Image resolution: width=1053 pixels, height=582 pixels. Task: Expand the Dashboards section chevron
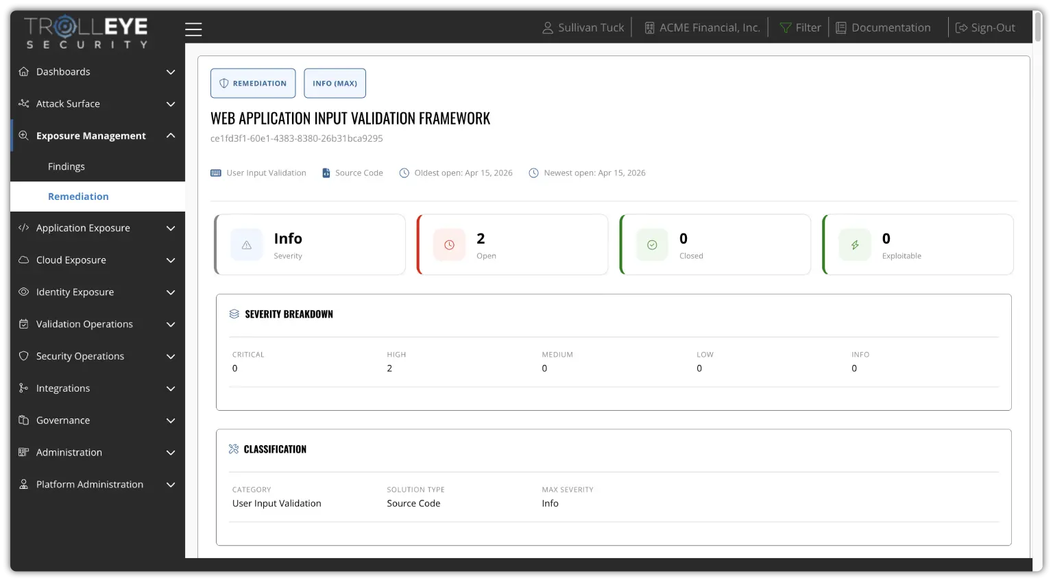click(x=171, y=72)
